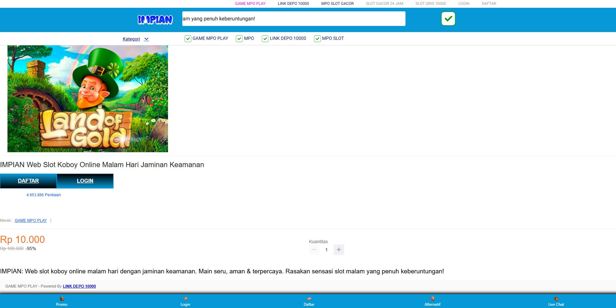Expand the Kategori dropdown
This screenshot has height=308, width=616.
136,39
